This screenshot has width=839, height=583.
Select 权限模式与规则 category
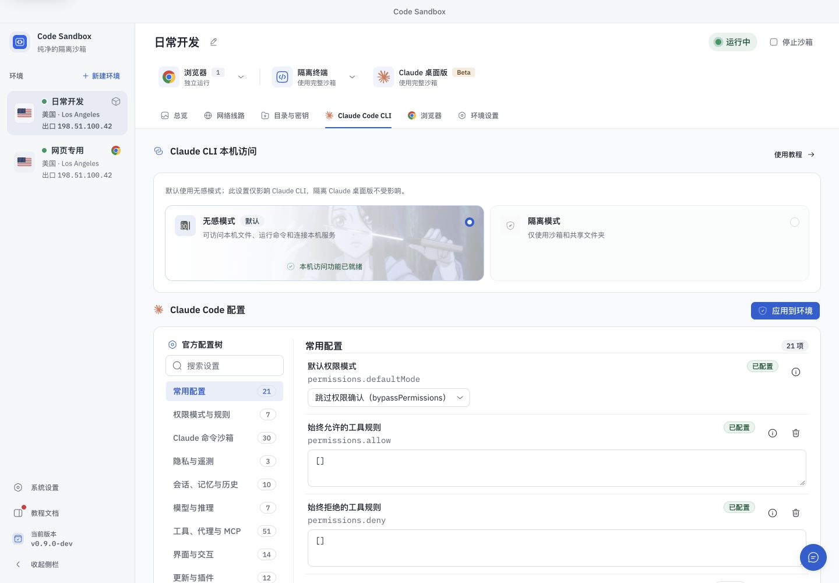click(224, 415)
